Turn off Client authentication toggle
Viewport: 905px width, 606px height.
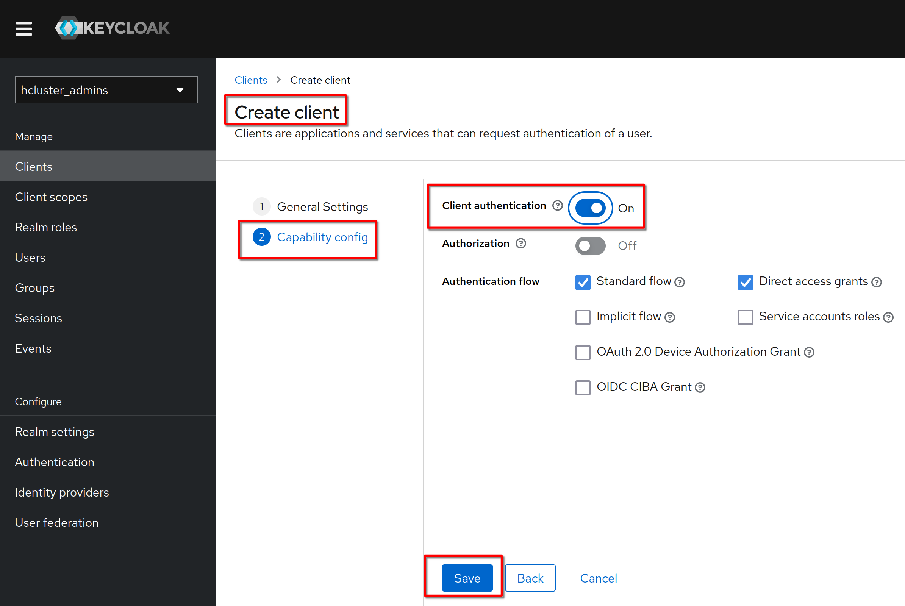[x=590, y=208]
